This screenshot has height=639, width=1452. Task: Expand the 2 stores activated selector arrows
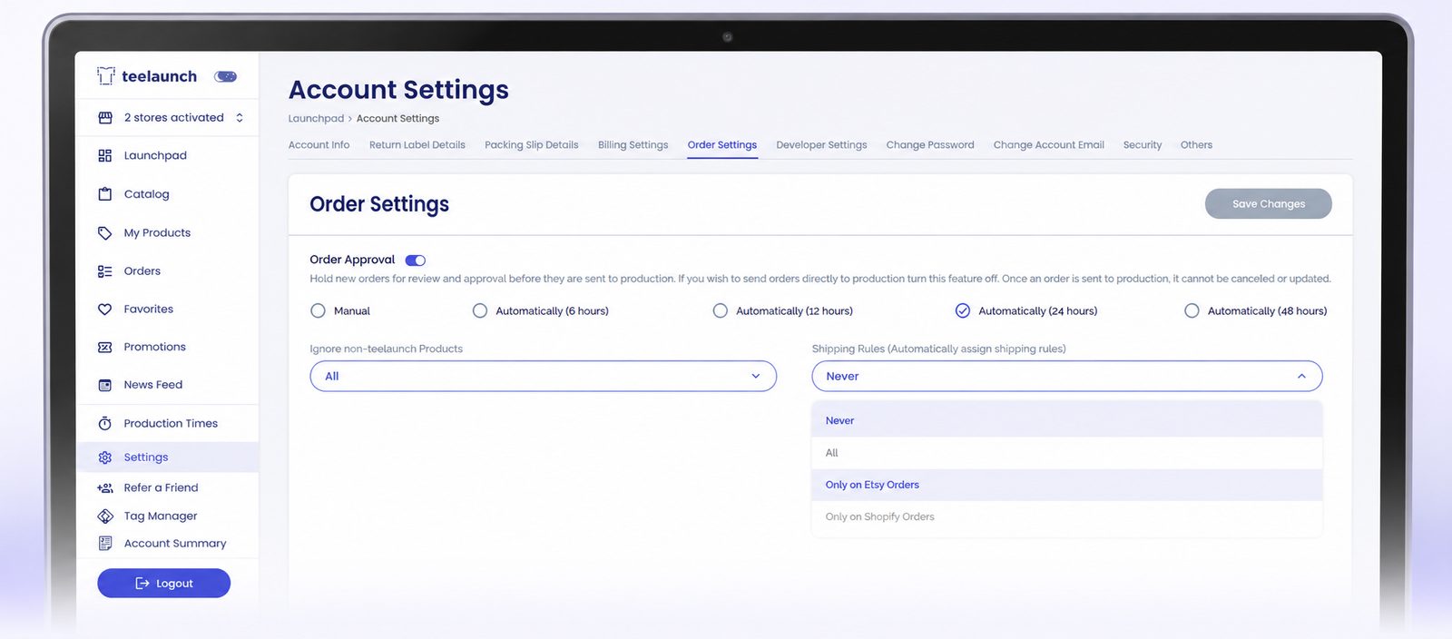pyautogui.click(x=240, y=118)
